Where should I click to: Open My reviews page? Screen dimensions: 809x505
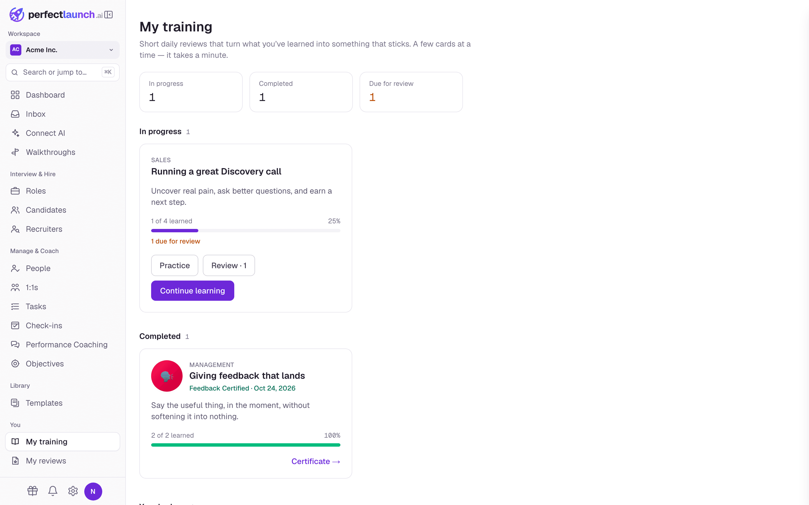click(63, 461)
